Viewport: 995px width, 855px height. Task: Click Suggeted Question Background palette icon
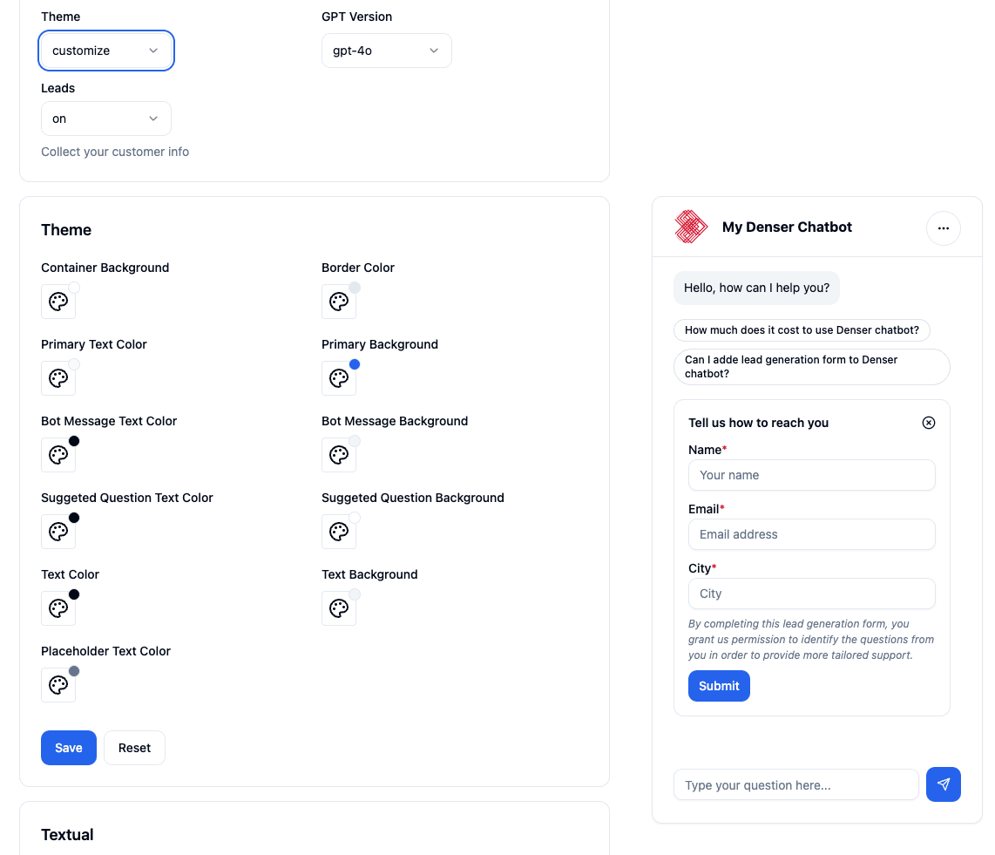tap(339, 532)
